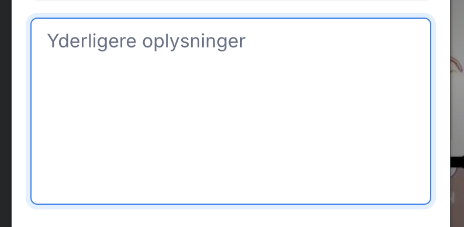Dismiss the dialog via the dark left backdrop
This screenshot has height=227, width=464.
(6, 113)
